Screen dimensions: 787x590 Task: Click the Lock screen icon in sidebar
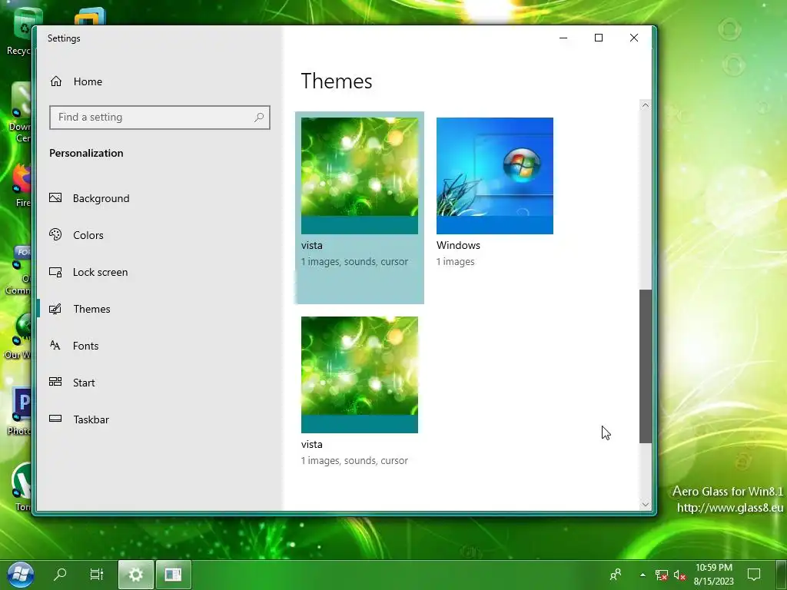(55, 272)
